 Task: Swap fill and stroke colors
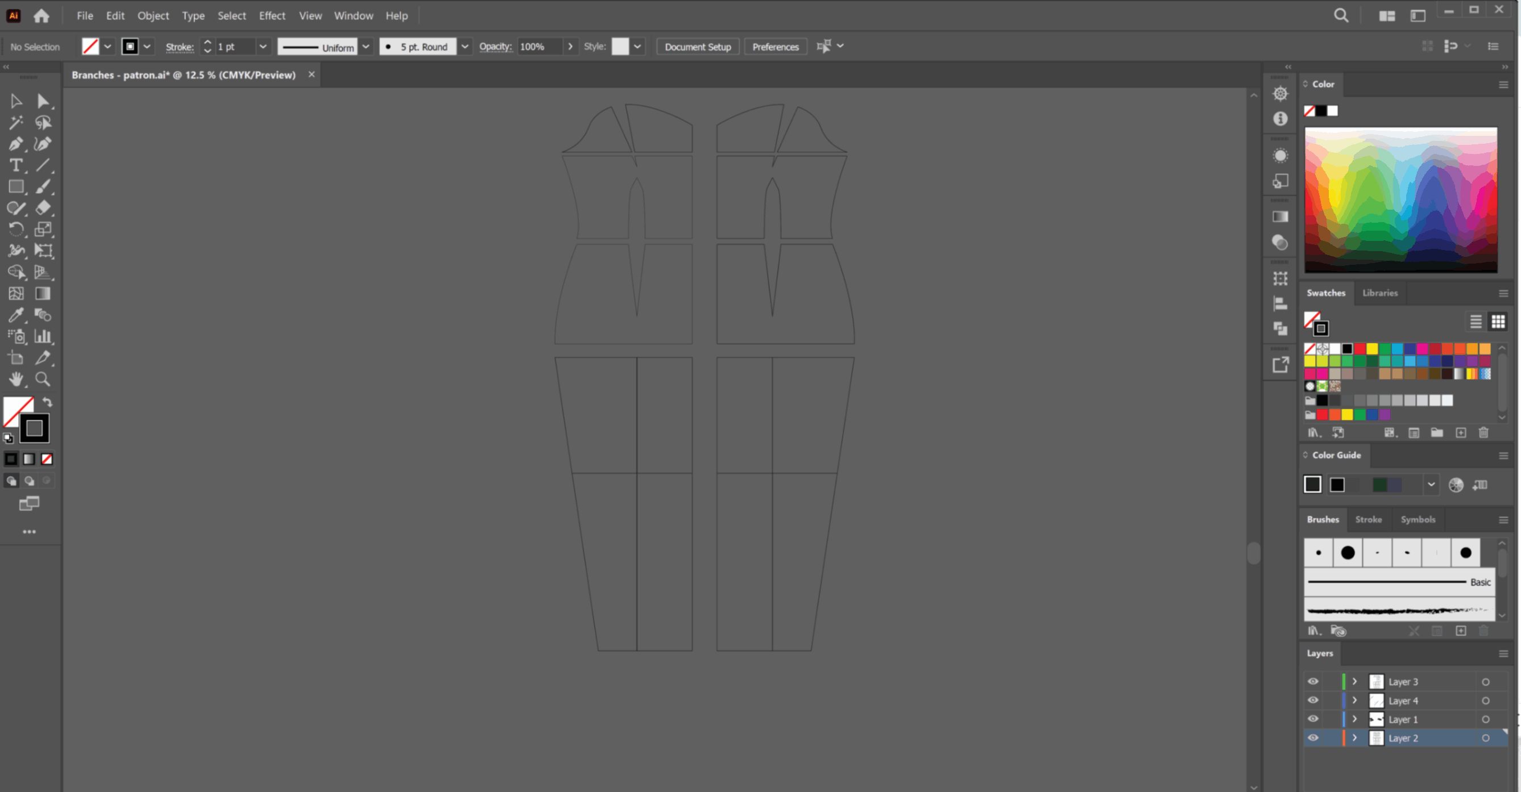click(47, 402)
